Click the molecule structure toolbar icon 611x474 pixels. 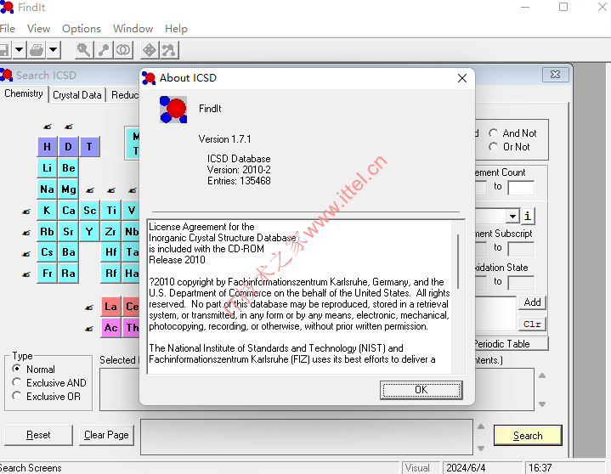point(169,50)
